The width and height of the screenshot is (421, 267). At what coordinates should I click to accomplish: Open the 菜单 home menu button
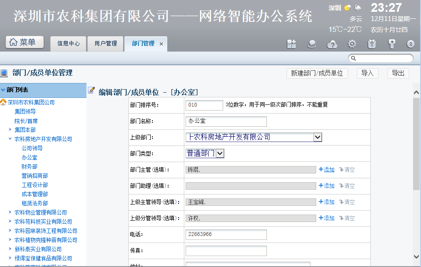coord(24,42)
